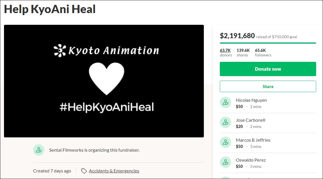Click the tag icon beside Accidents & Emergencies
The image size is (323, 179).
pos(84,171)
